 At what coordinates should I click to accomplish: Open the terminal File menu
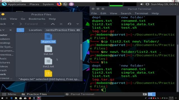pyautogui.click(x=94, y=13)
